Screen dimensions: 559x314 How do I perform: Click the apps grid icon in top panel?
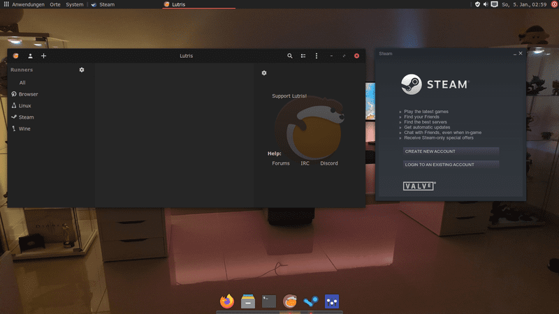pos(6,4)
